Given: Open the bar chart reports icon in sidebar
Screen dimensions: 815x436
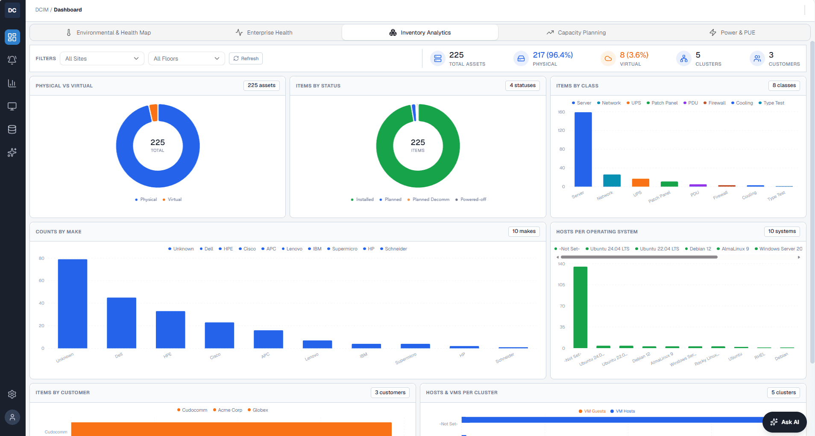Looking at the screenshot, I should tap(12, 83).
